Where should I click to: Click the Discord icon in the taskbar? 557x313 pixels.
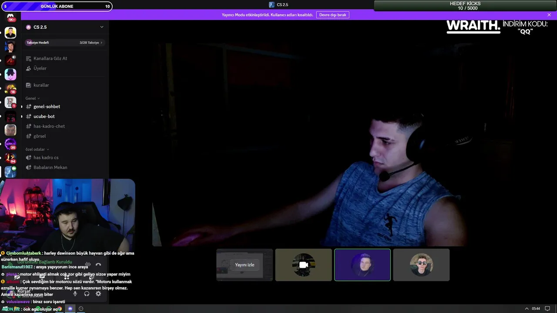[x=70, y=309]
